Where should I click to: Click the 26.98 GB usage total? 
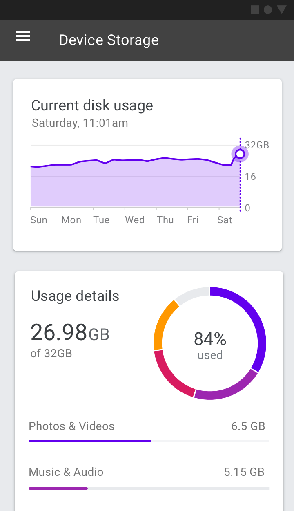tap(70, 332)
